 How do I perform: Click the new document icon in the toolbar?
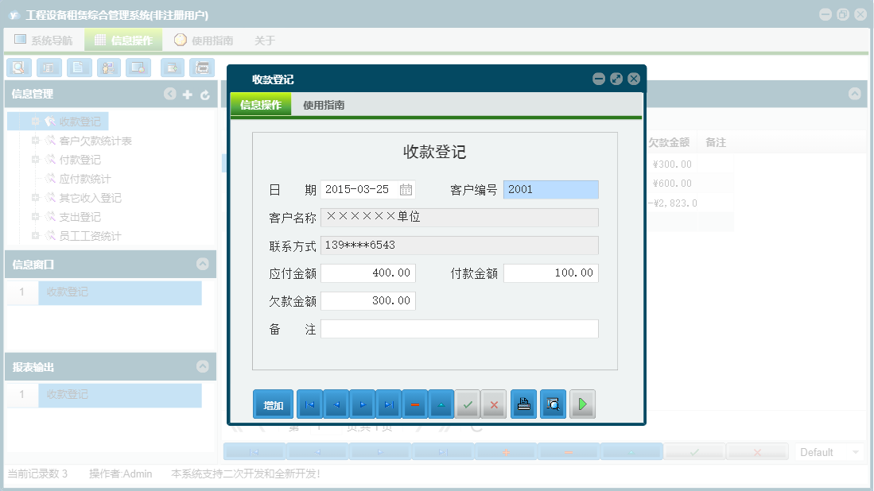78,68
